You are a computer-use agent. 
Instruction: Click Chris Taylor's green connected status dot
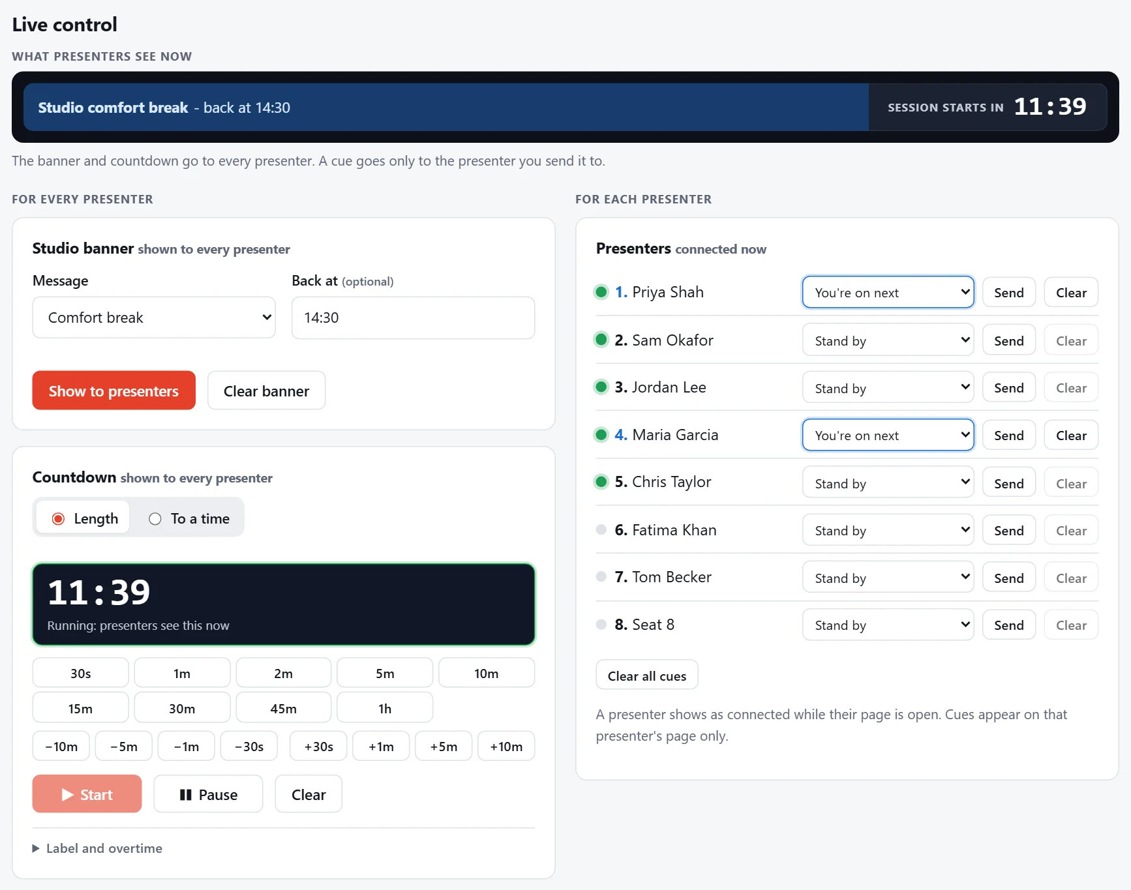[601, 482]
